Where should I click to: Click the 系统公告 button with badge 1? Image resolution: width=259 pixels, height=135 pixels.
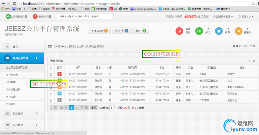pos(100,31)
